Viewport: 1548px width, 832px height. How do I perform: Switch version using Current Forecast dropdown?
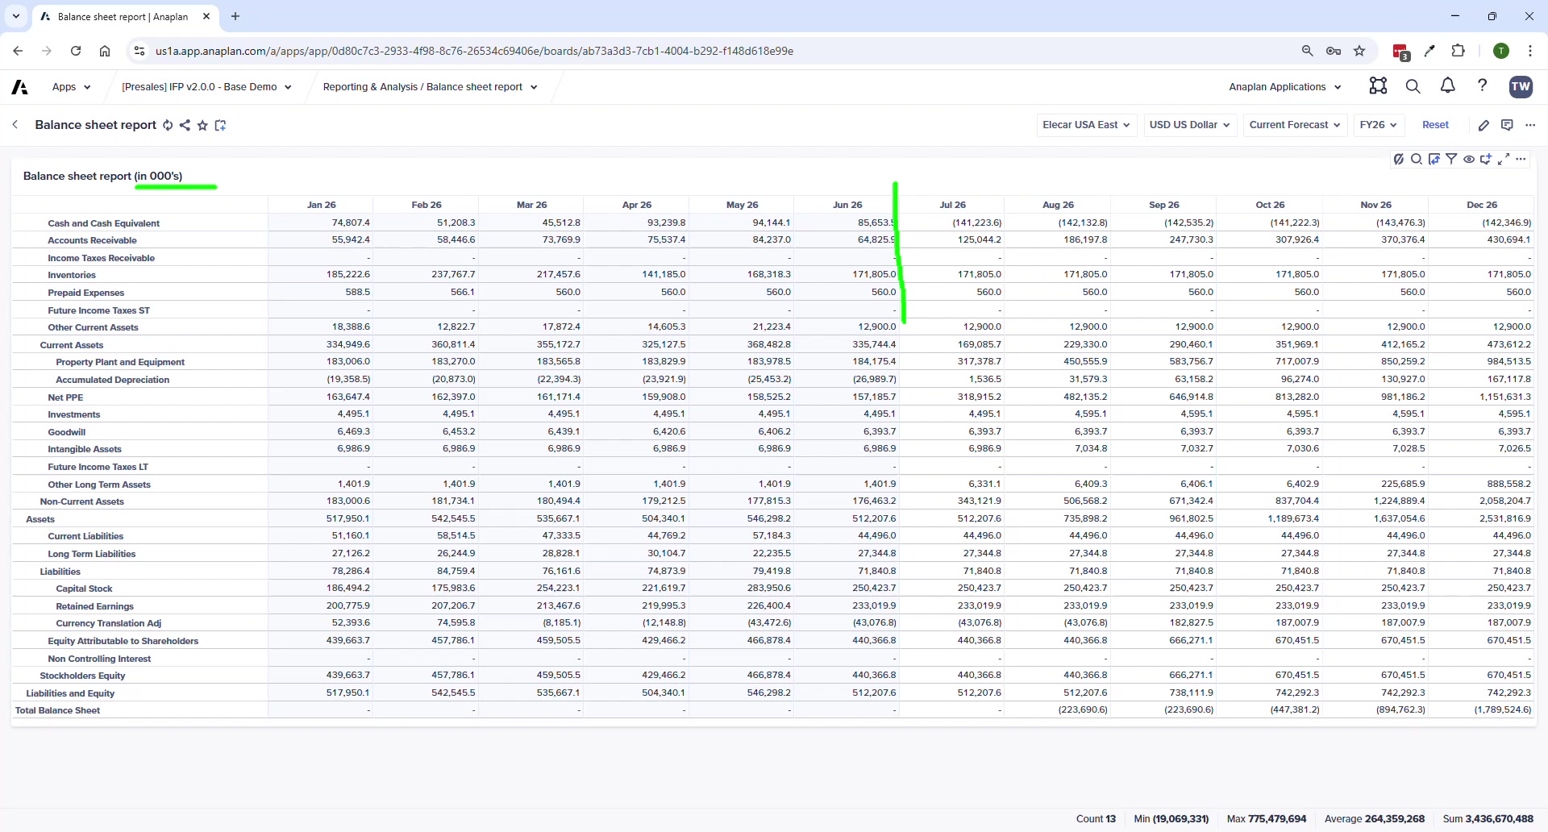(1294, 125)
